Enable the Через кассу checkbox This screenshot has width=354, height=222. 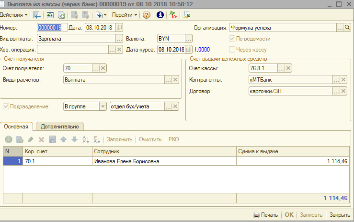(x=233, y=49)
